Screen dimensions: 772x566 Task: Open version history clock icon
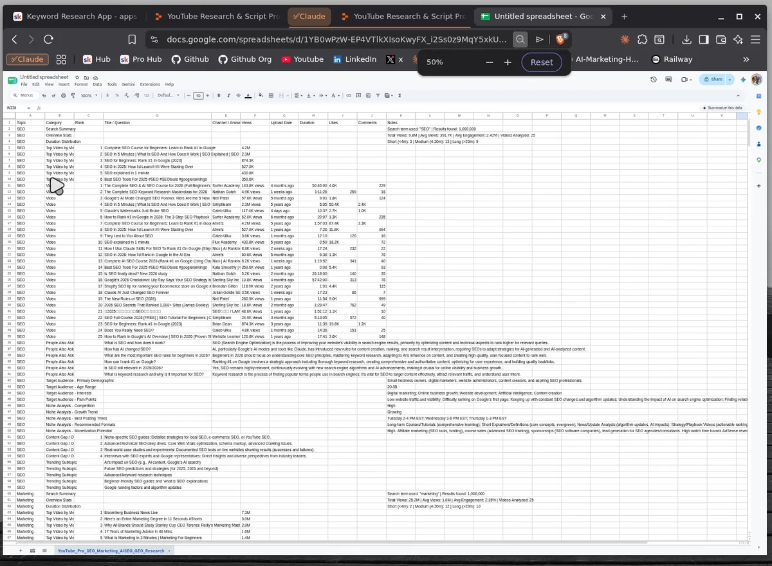tap(654, 79)
